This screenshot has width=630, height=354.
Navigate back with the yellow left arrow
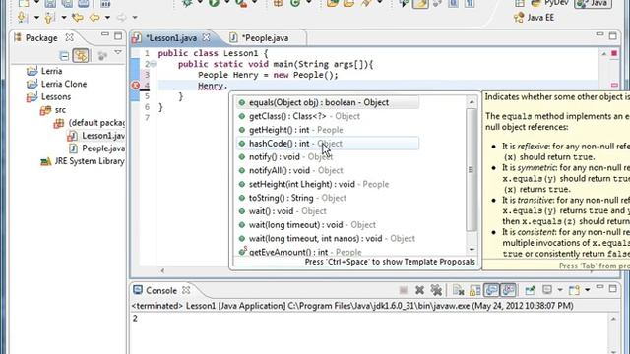point(94,18)
